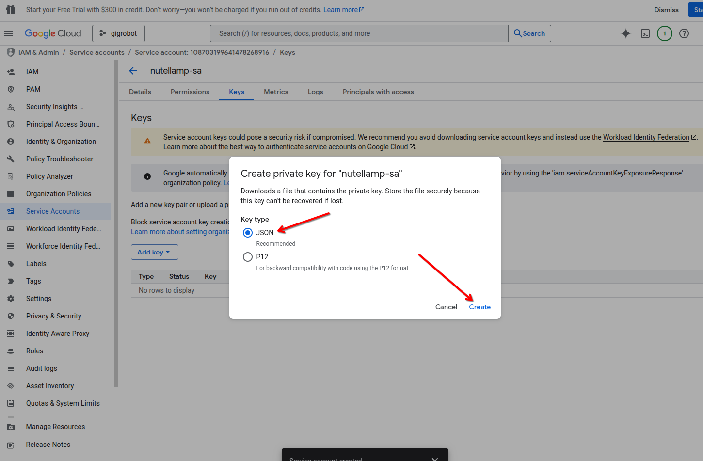Open the help question mark icon
This screenshot has width=703, height=461.
click(684, 33)
